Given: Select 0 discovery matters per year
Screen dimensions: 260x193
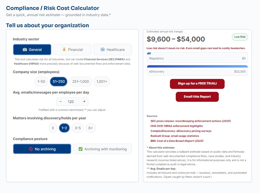Looking at the screenshot, I should point(53,128).
